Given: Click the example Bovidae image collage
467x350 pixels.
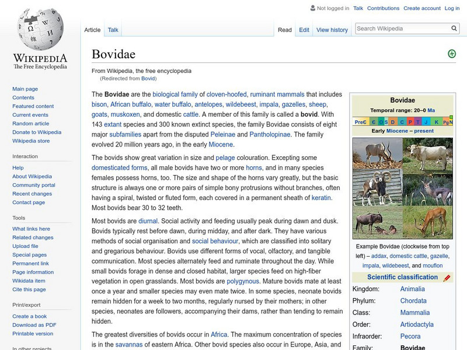Looking at the screenshot, I should [403, 187].
